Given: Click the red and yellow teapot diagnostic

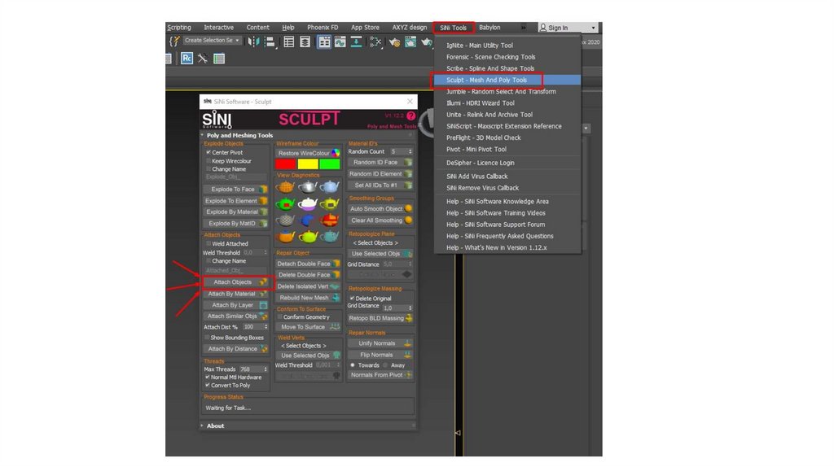Looking at the screenshot, I should point(329,220).
